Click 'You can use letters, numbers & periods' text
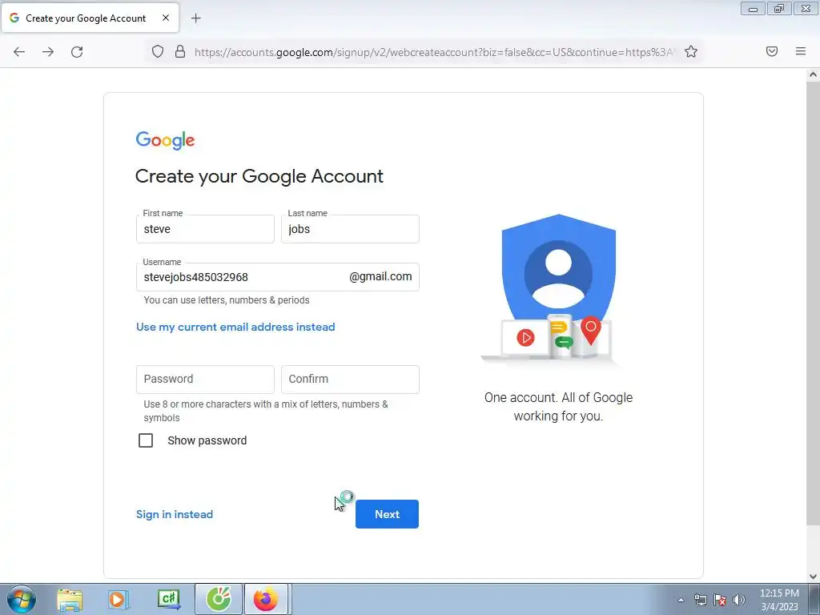Image resolution: width=820 pixels, height=615 pixels. tap(227, 300)
